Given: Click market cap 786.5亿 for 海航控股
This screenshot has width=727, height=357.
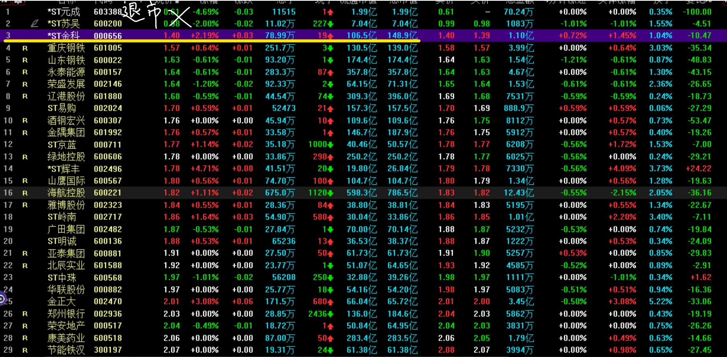Looking at the screenshot, I should (x=402, y=193).
